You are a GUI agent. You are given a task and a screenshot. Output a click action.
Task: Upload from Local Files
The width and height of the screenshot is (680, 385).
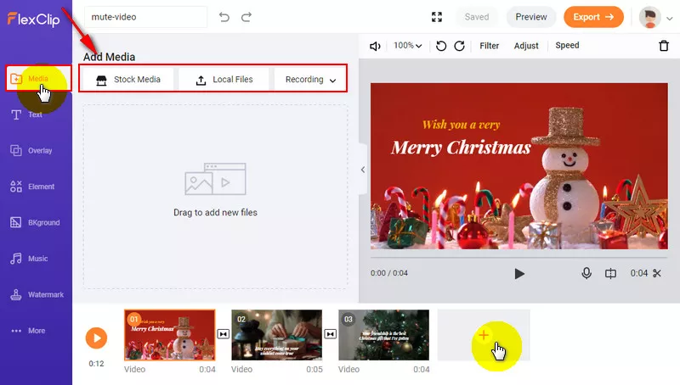tap(224, 79)
